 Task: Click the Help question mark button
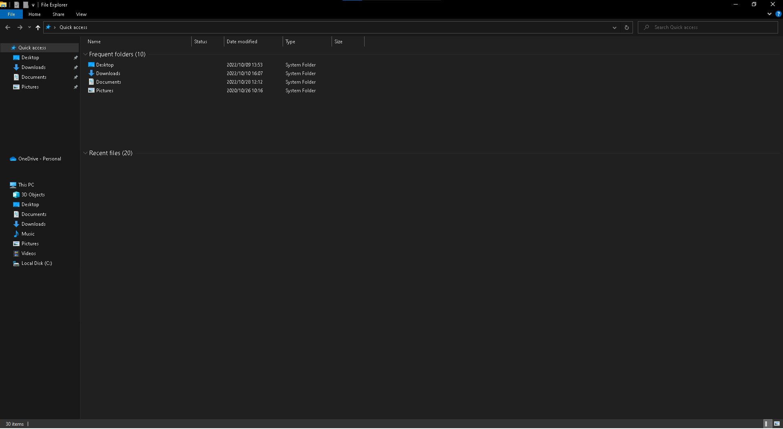click(779, 14)
